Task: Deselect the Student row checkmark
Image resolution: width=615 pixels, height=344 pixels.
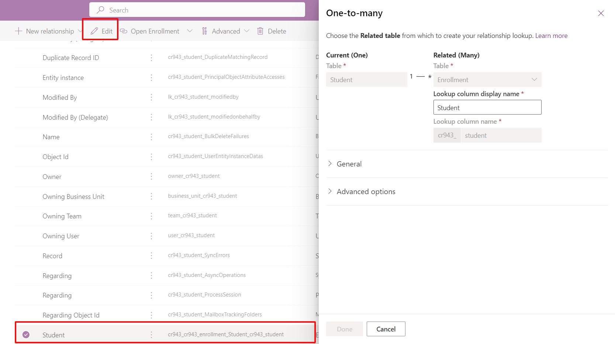Action: (x=26, y=335)
